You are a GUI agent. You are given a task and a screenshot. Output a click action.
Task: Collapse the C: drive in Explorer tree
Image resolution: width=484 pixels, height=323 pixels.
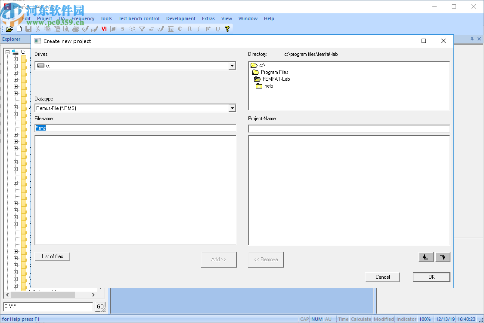coord(7,52)
